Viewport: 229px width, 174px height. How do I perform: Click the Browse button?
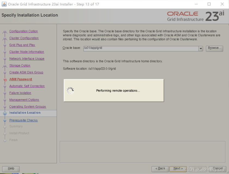(214, 49)
